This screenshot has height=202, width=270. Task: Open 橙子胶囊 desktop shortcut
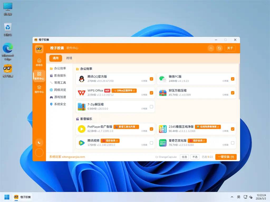[x=8, y=71]
